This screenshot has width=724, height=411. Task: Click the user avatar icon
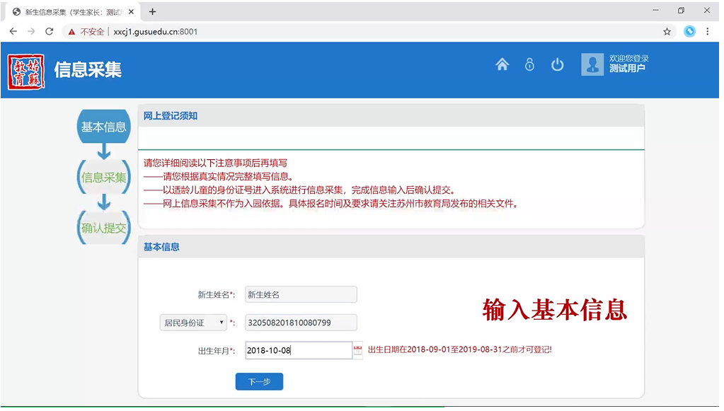tap(592, 64)
